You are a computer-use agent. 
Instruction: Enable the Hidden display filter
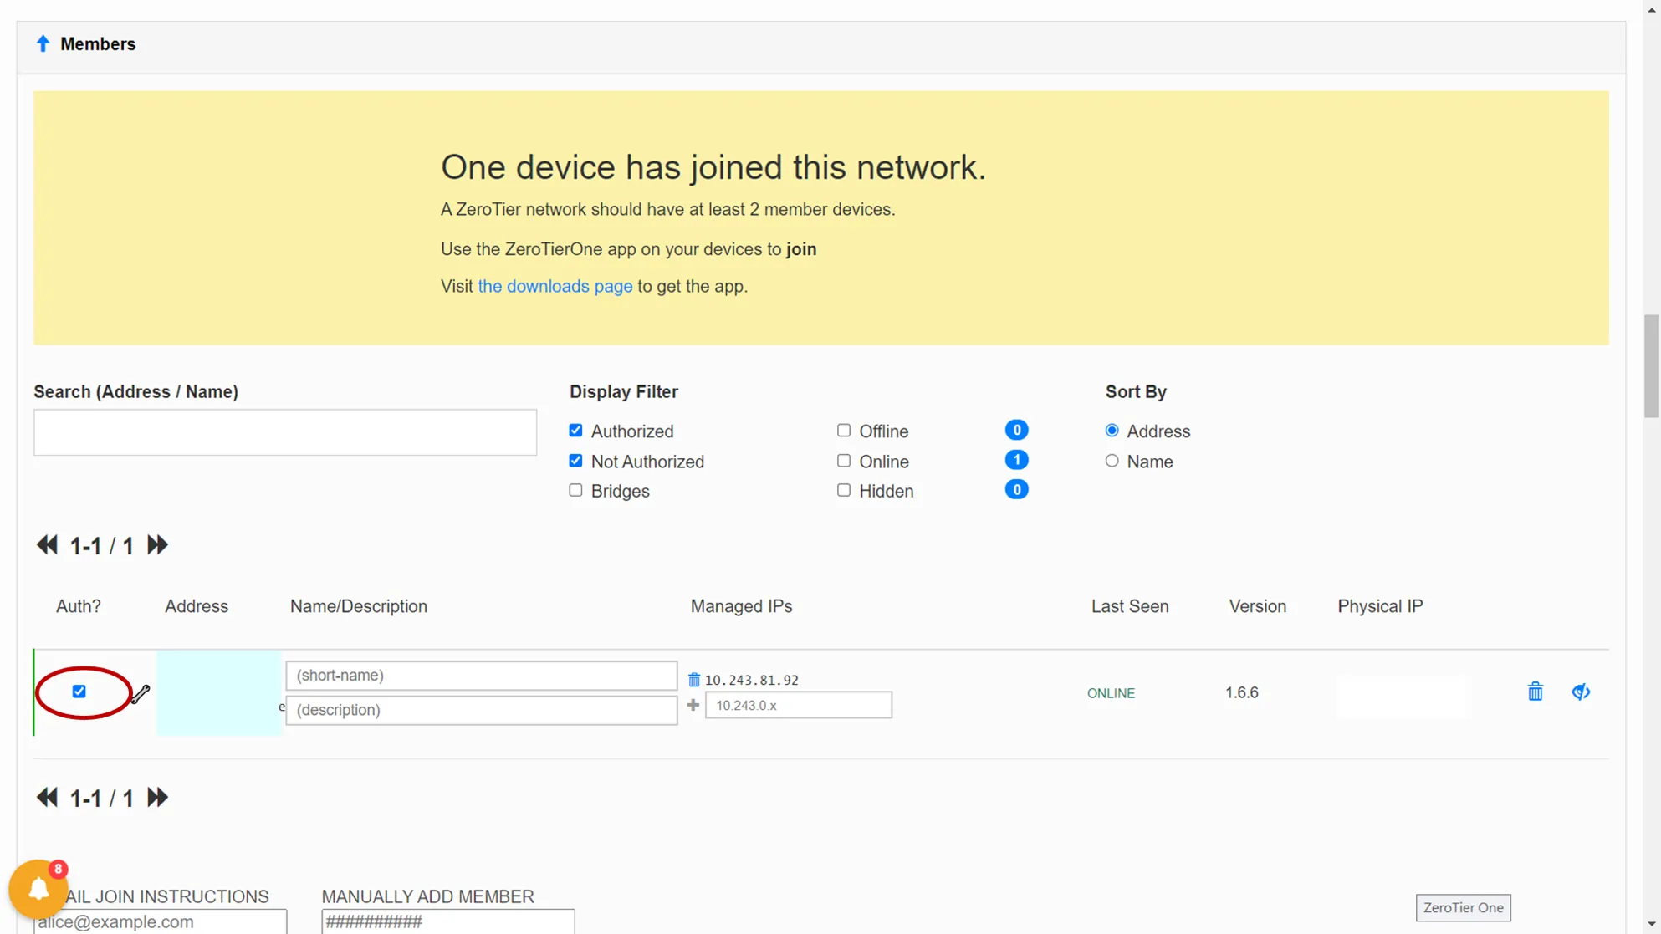click(843, 491)
